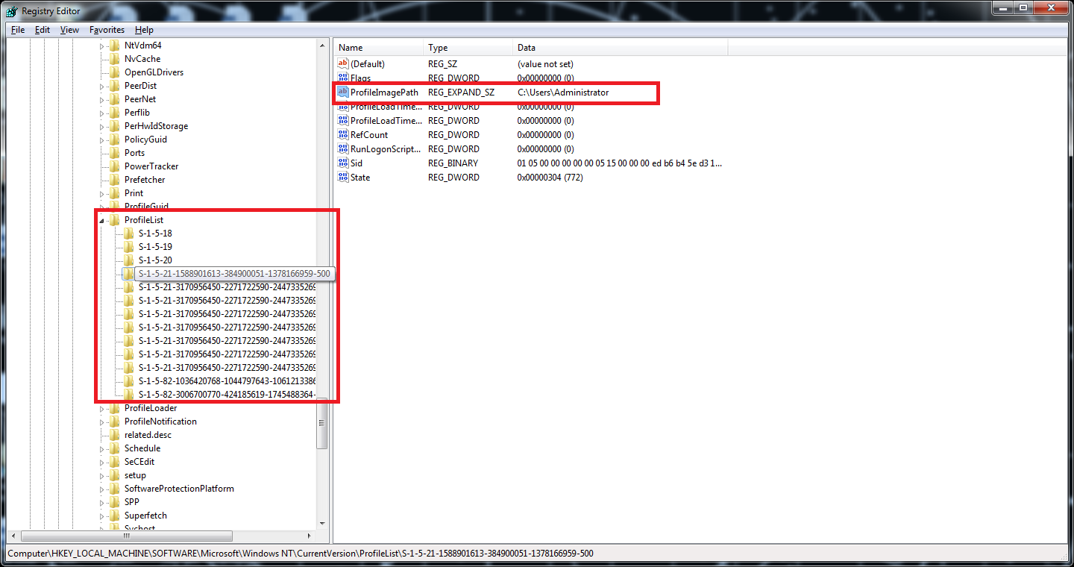The width and height of the screenshot is (1074, 567).
Task: Click the RefCount DWORD value icon
Action: pos(343,135)
